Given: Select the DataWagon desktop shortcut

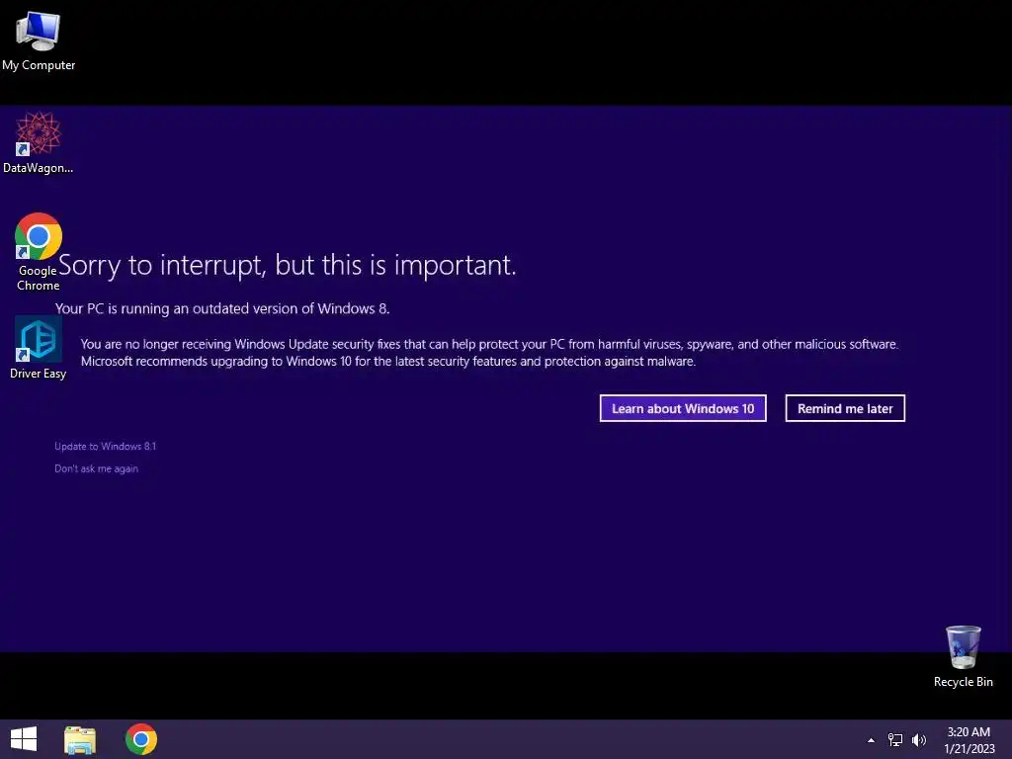Looking at the screenshot, I should coord(39,142).
